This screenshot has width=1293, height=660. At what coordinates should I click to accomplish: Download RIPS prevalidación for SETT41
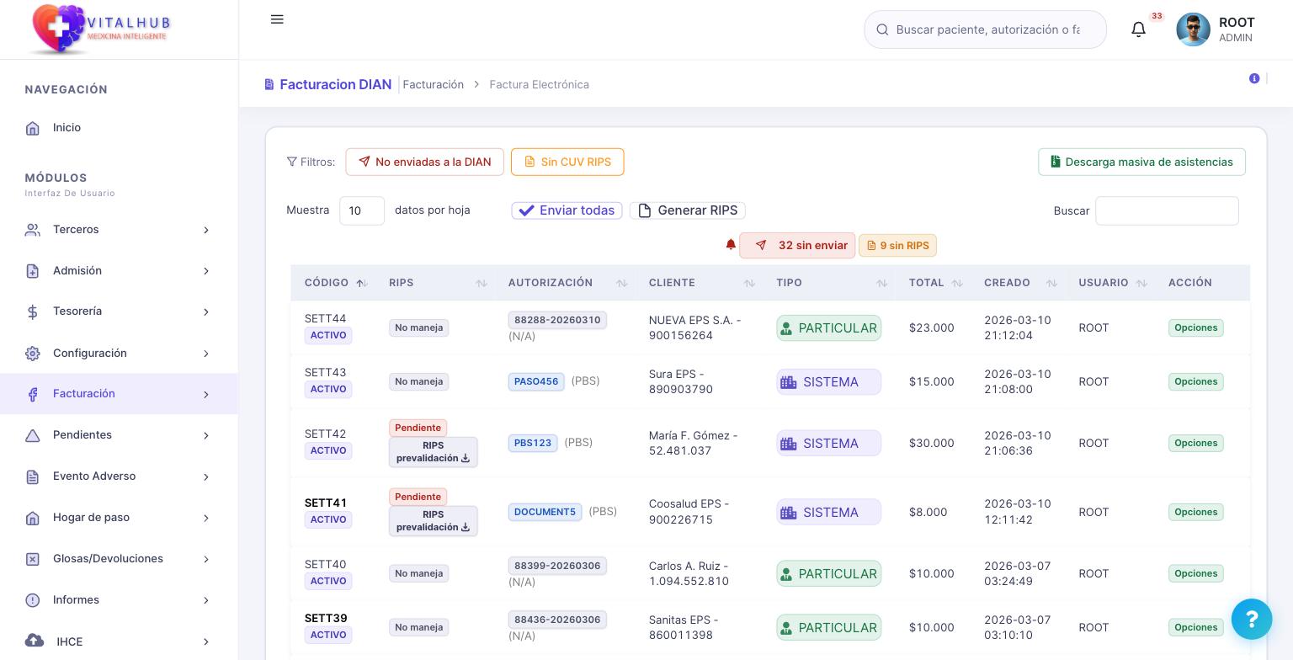[x=433, y=521]
